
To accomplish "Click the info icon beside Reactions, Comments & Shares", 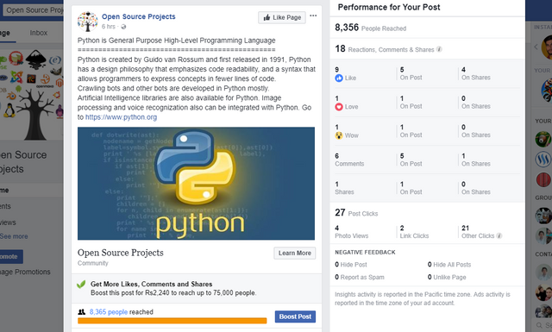I will [439, 49].
